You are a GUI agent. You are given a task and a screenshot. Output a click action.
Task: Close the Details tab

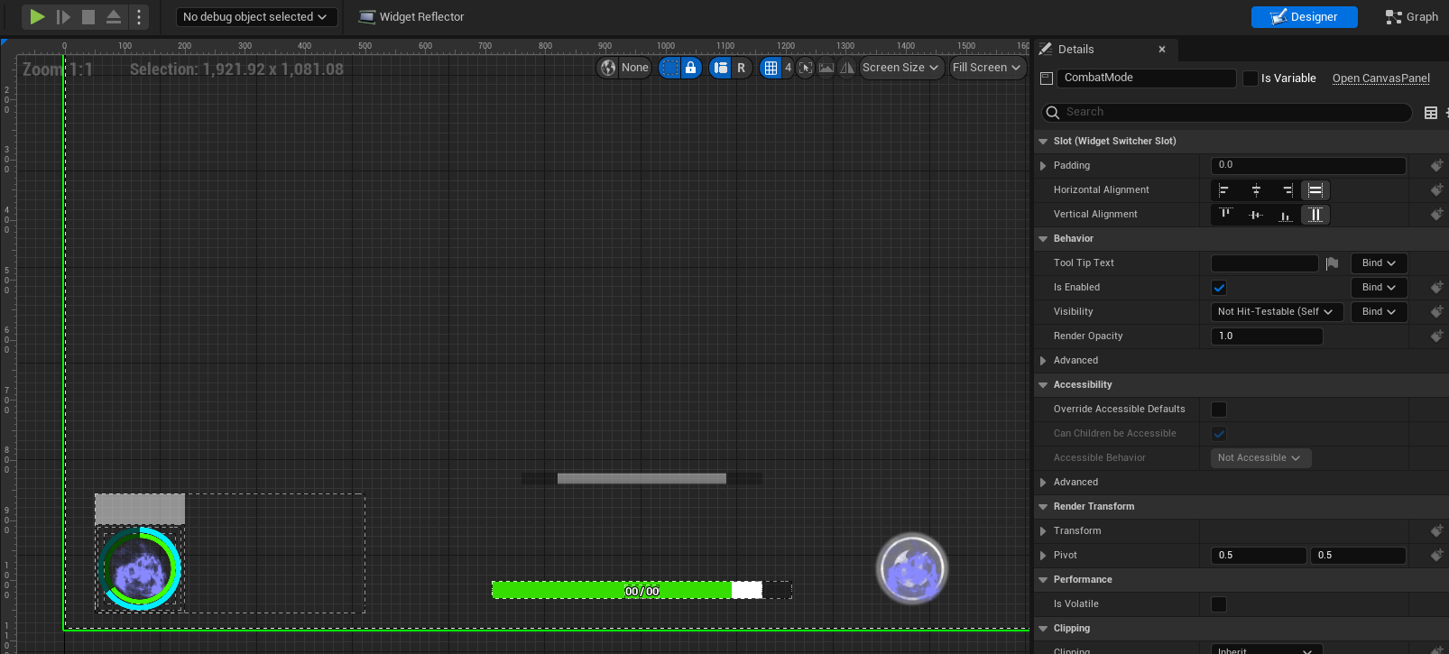click(1162, 50)
